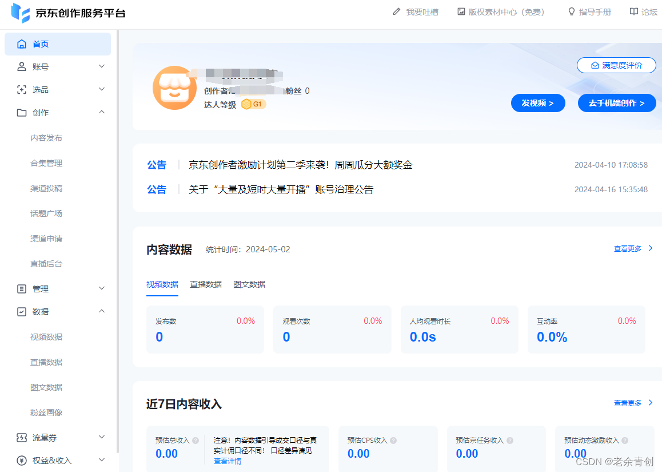Open 视频数据 in the sidebar
Viewport: 662px width, 472px height.
pos(46,337)
